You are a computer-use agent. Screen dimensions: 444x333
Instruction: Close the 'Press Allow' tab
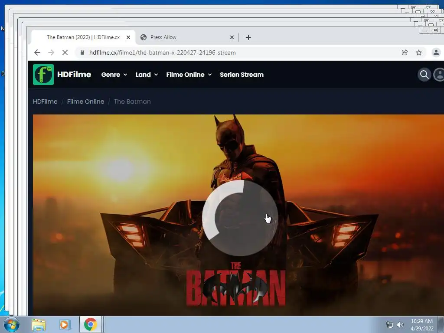232,37
